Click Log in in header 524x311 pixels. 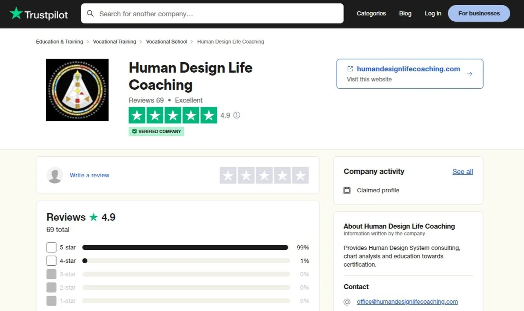tap(433, 14)
